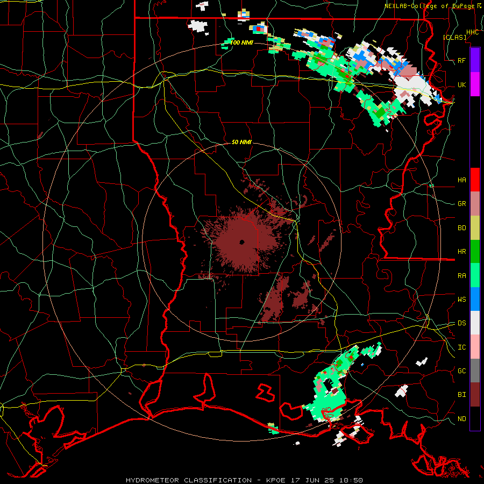Click the HR heavy rain green swatch
Image resolution: width=484 pixels, height=484 pixels.
click(x=475, y=252)
